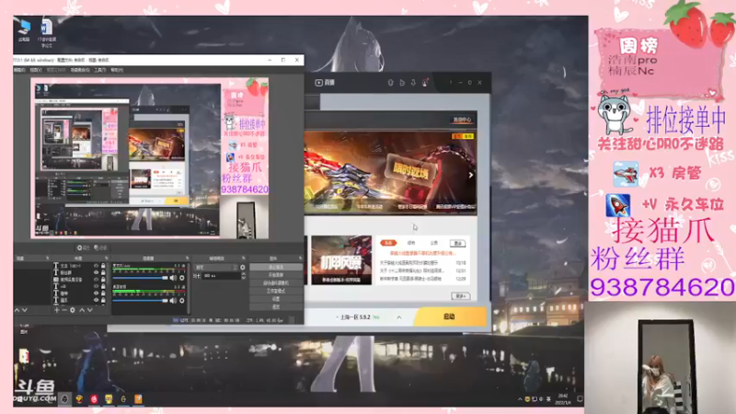Open the red taskbar app icon
Screen dimensions: 736x414
tap(94, 399)
